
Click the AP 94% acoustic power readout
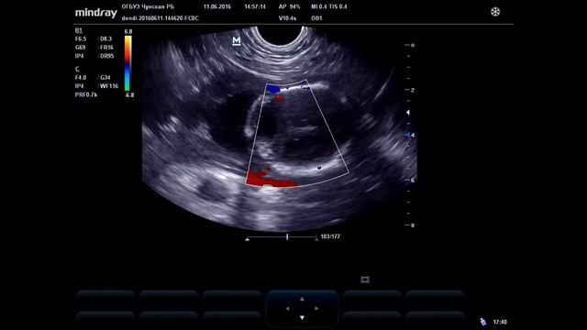pyautogui.click(x=290, y=6)
